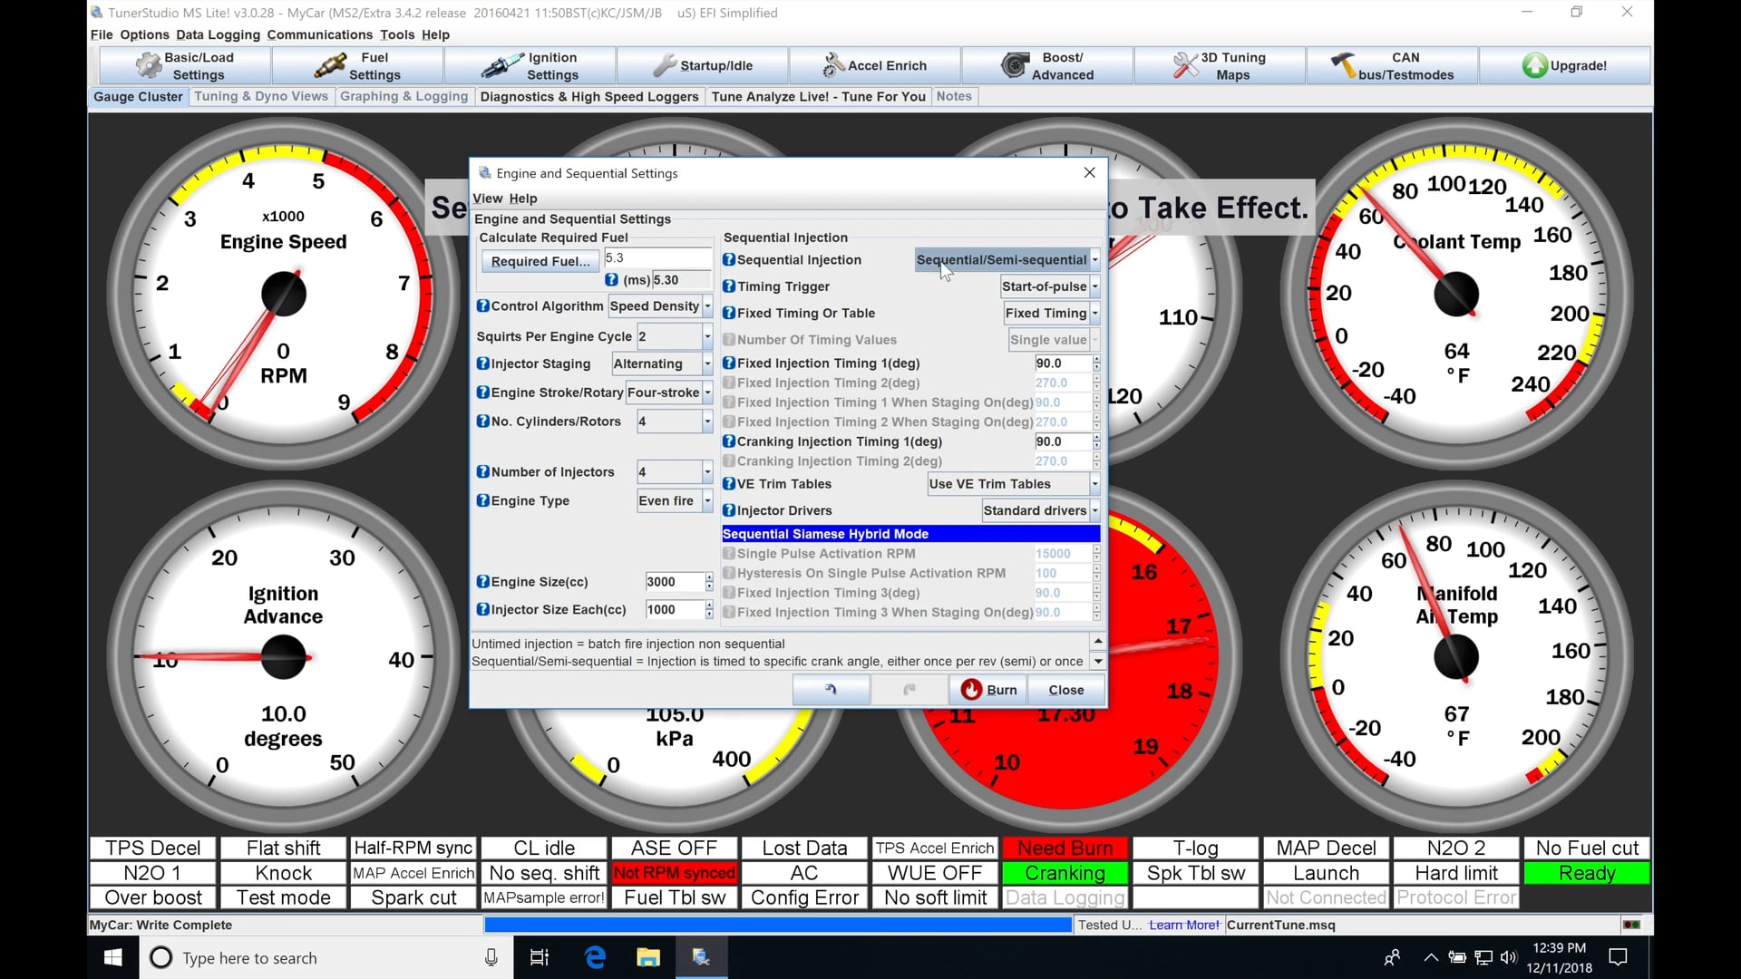The width and height of the screenshot is (1741, 979).
Task: Click the Upgrade! green arrow icon
Action: coord(1534,65)
